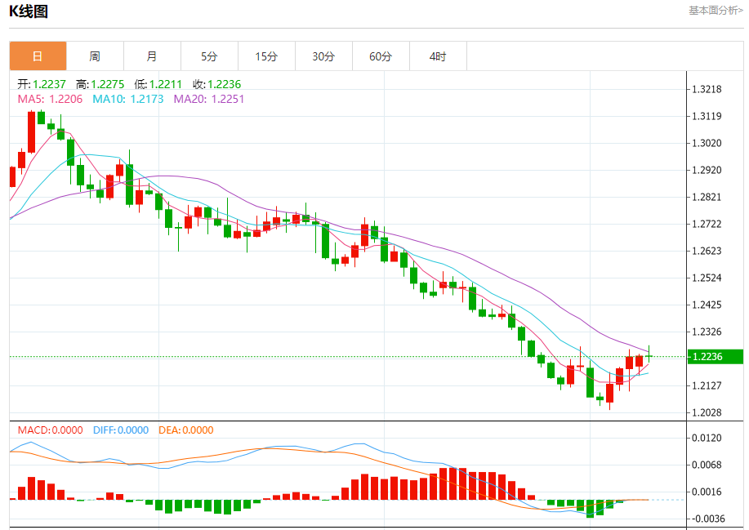Click the 1.3119 price axis label
The image size is (749, 530).
click(x=707, y=116)
